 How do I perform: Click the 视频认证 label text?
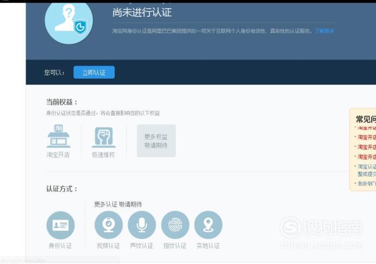(108, 246)
